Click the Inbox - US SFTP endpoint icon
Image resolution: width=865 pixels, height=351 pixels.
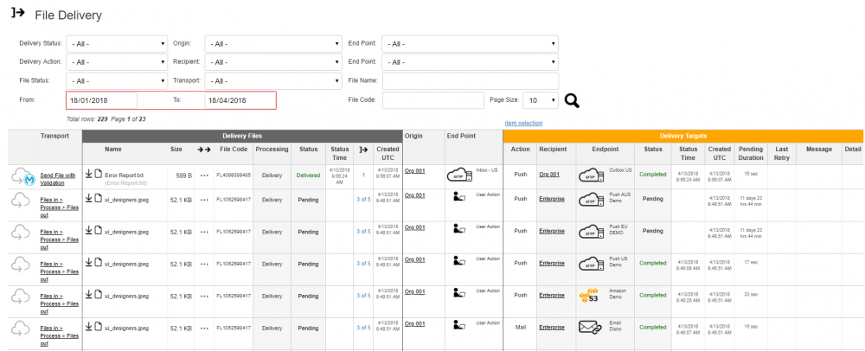[458, 174]
